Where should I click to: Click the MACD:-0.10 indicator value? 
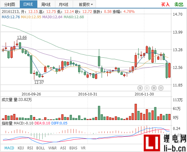click(24, 123)
